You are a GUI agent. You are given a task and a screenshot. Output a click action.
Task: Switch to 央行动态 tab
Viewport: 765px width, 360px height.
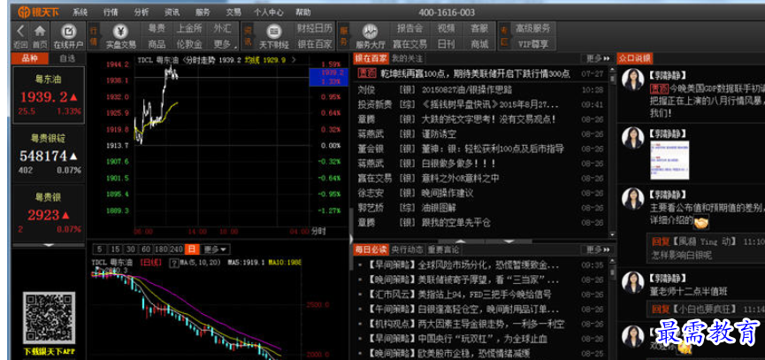coord(408,249)
